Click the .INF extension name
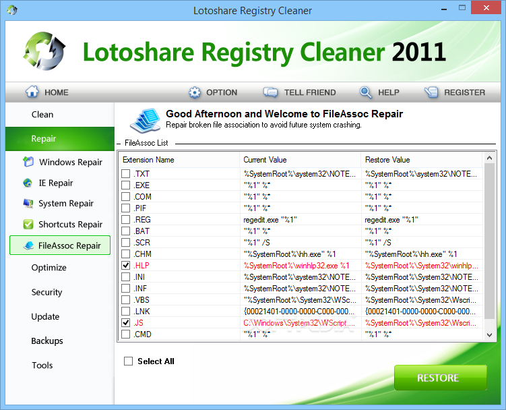Image resolution: width=506 pixels, height=410 pixels. point(140,289)
